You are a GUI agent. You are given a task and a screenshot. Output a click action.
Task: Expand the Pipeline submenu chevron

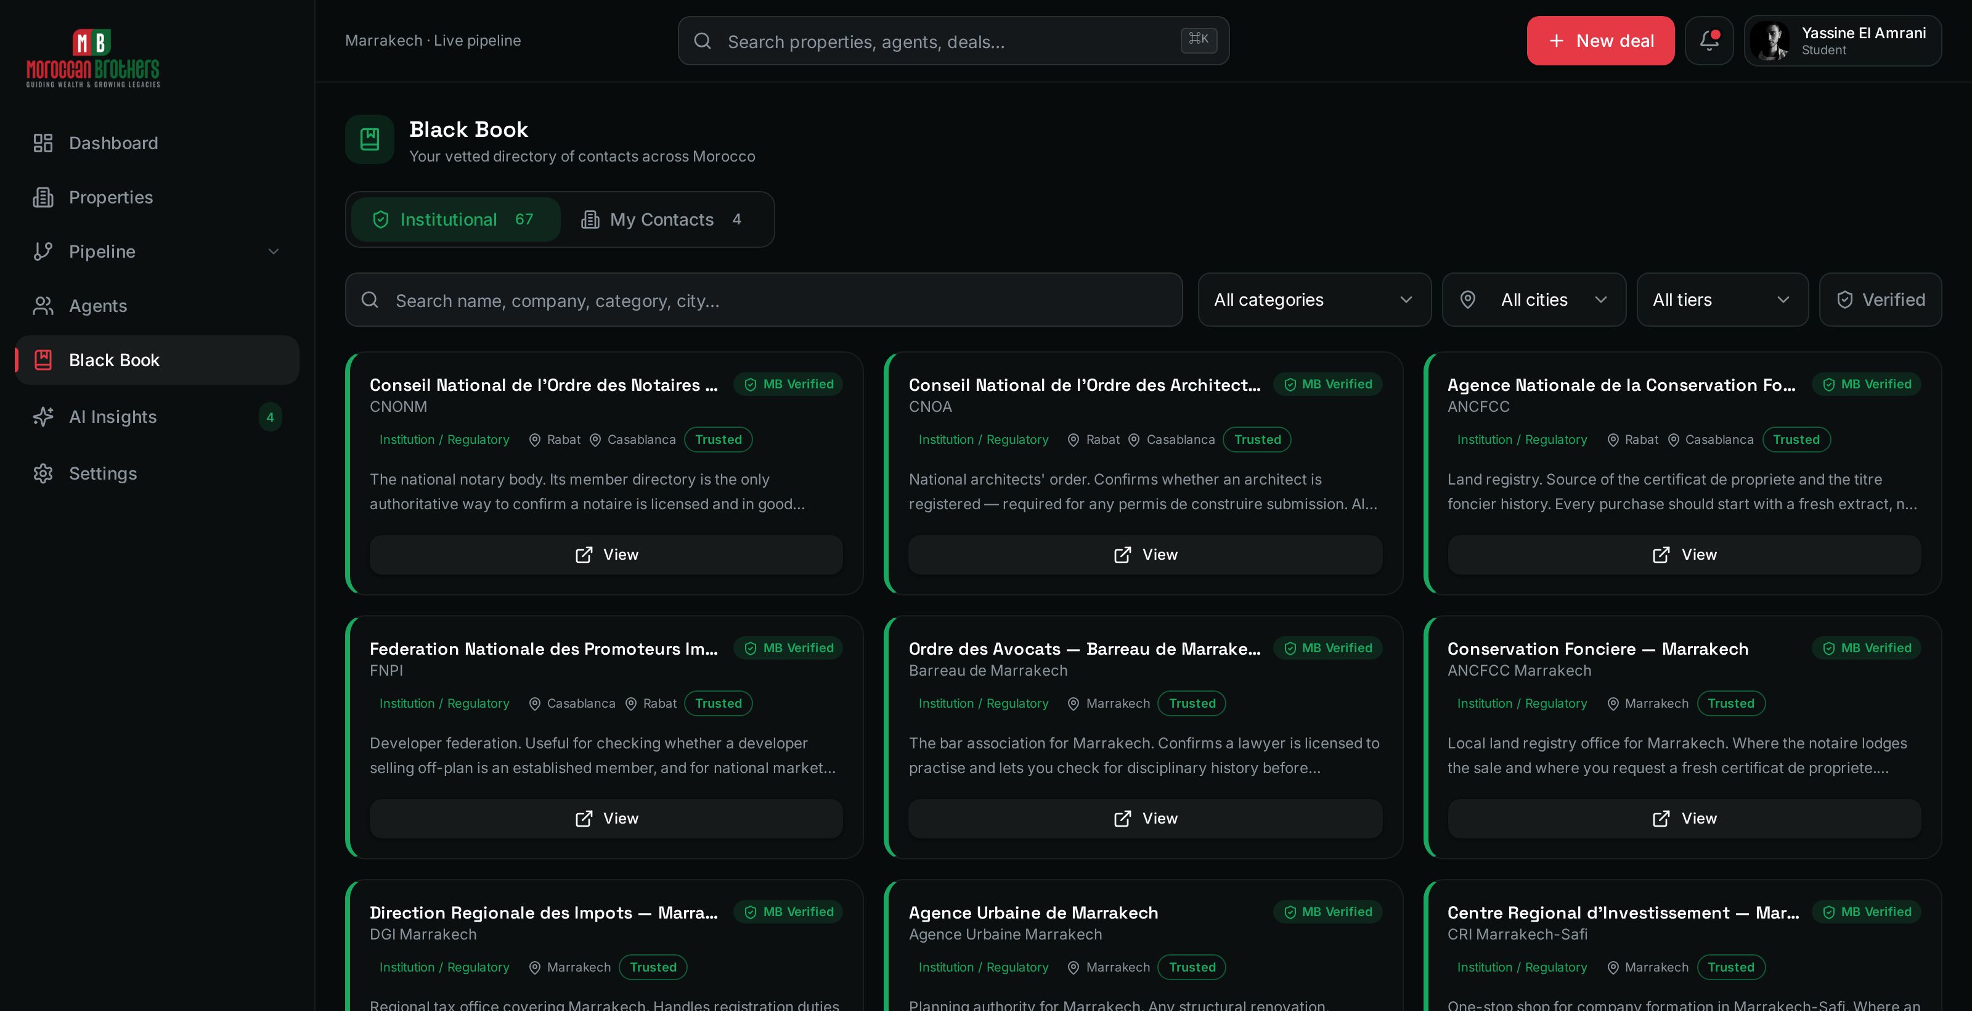click(x=273, y=252)
